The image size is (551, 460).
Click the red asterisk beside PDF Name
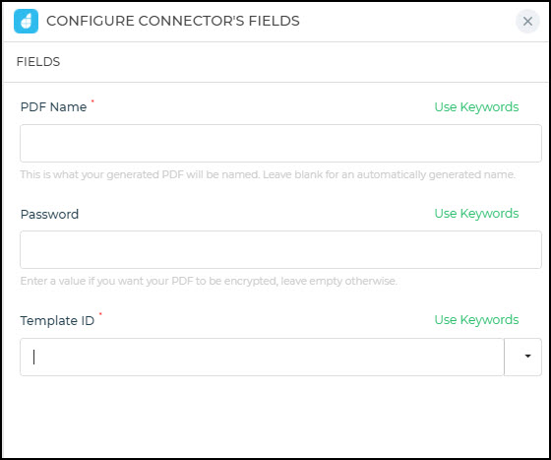(x=92, y=101)
